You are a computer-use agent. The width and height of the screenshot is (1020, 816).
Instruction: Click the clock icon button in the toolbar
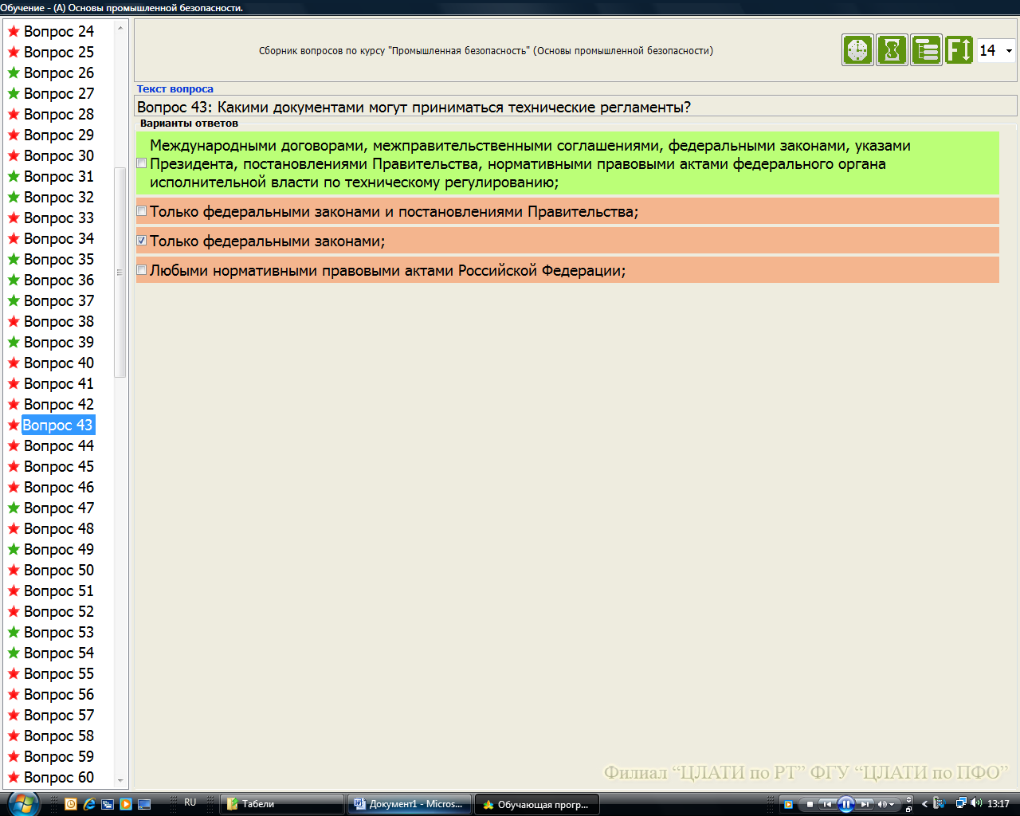[857, 50]
